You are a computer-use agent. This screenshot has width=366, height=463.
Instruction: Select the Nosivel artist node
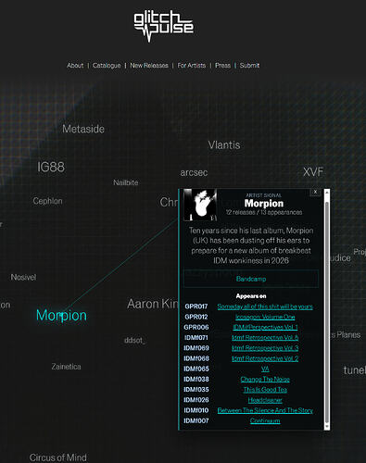23,277
